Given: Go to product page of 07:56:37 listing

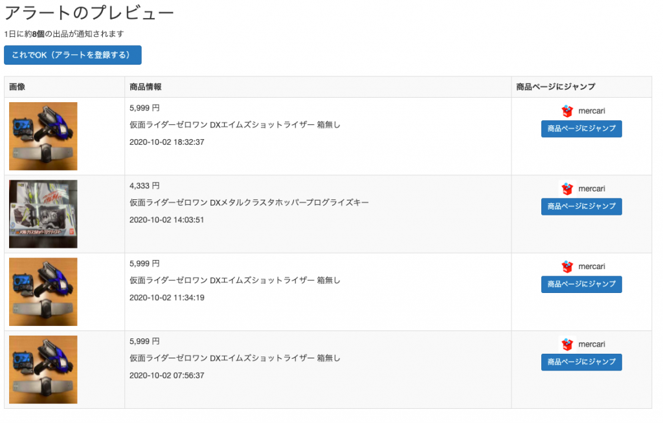Looking at the screenshot, I should pyautogui.click(x=581, y=362).
